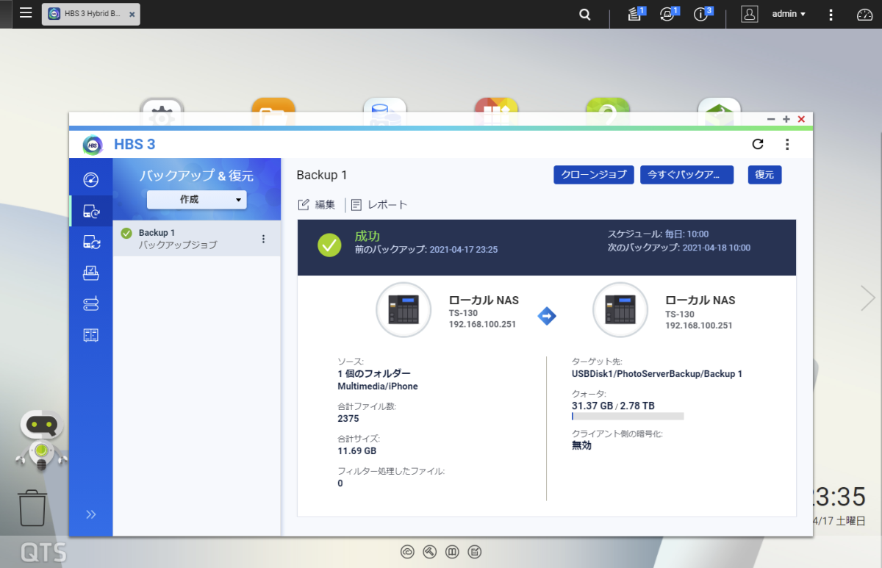Image resolution: width=882 pixels, height=568 pixels.
Task: Open the admin account dropdown
Action: pos(789,14)
